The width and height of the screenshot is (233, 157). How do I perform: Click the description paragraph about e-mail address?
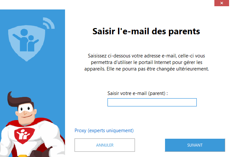(x=146, y=62)
